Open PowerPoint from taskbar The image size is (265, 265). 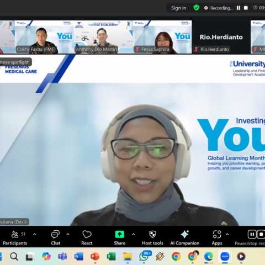(95, 256)
